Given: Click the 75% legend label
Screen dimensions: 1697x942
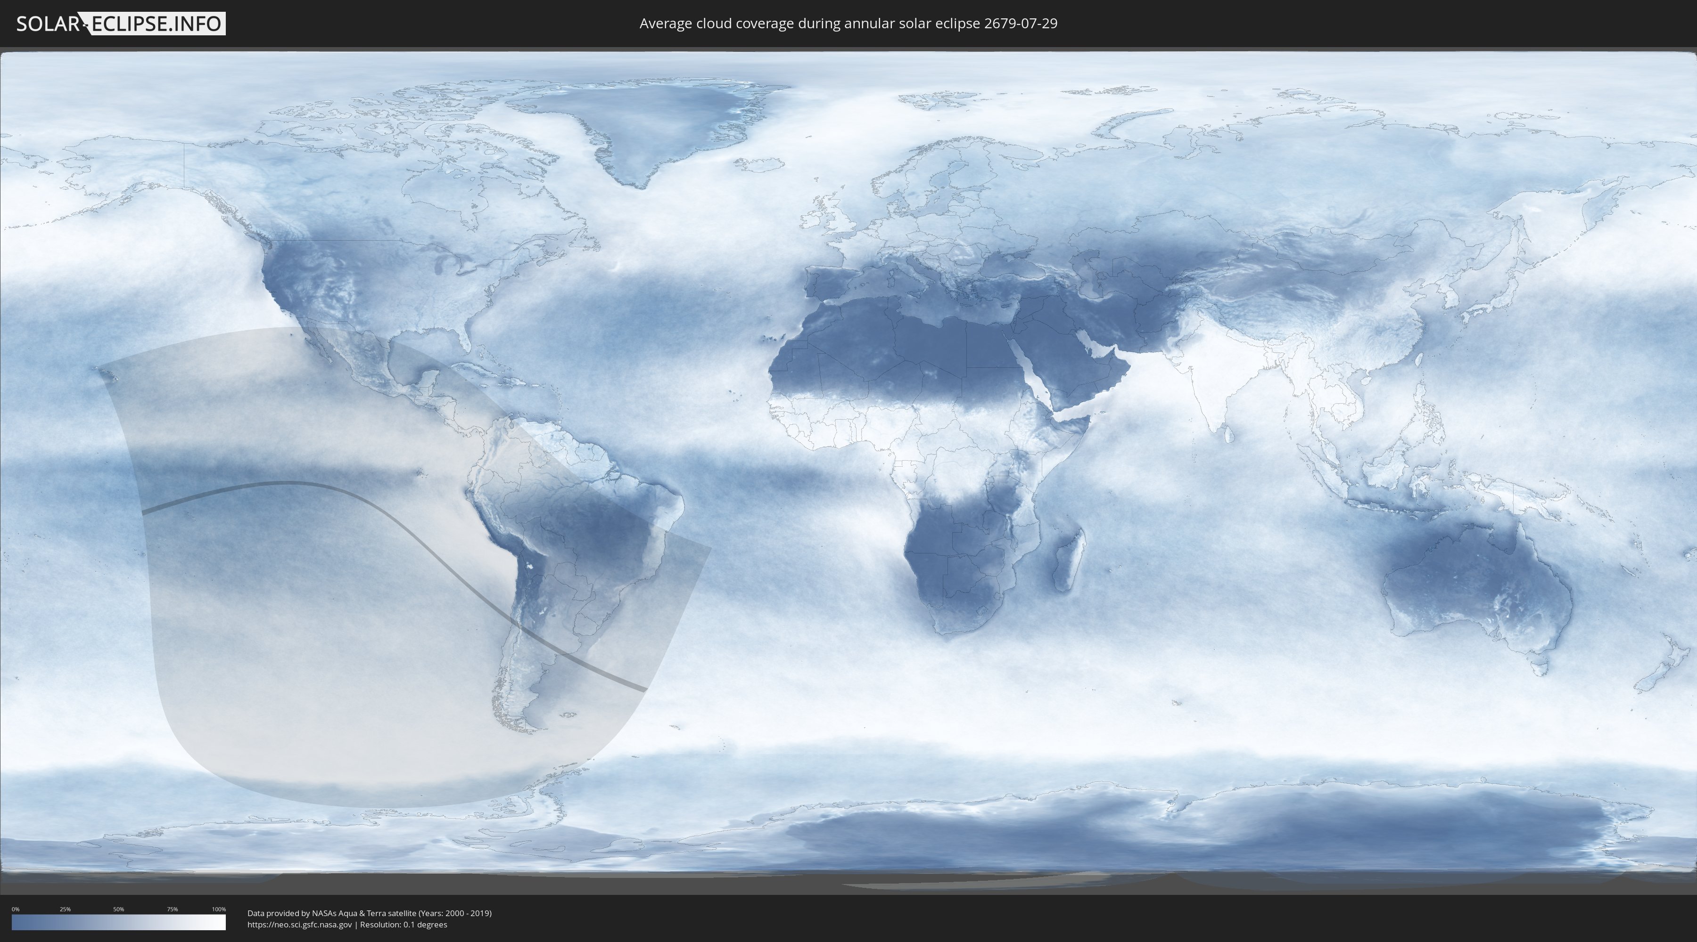Looking at the screenshot, I should click(x=172, y=909).
